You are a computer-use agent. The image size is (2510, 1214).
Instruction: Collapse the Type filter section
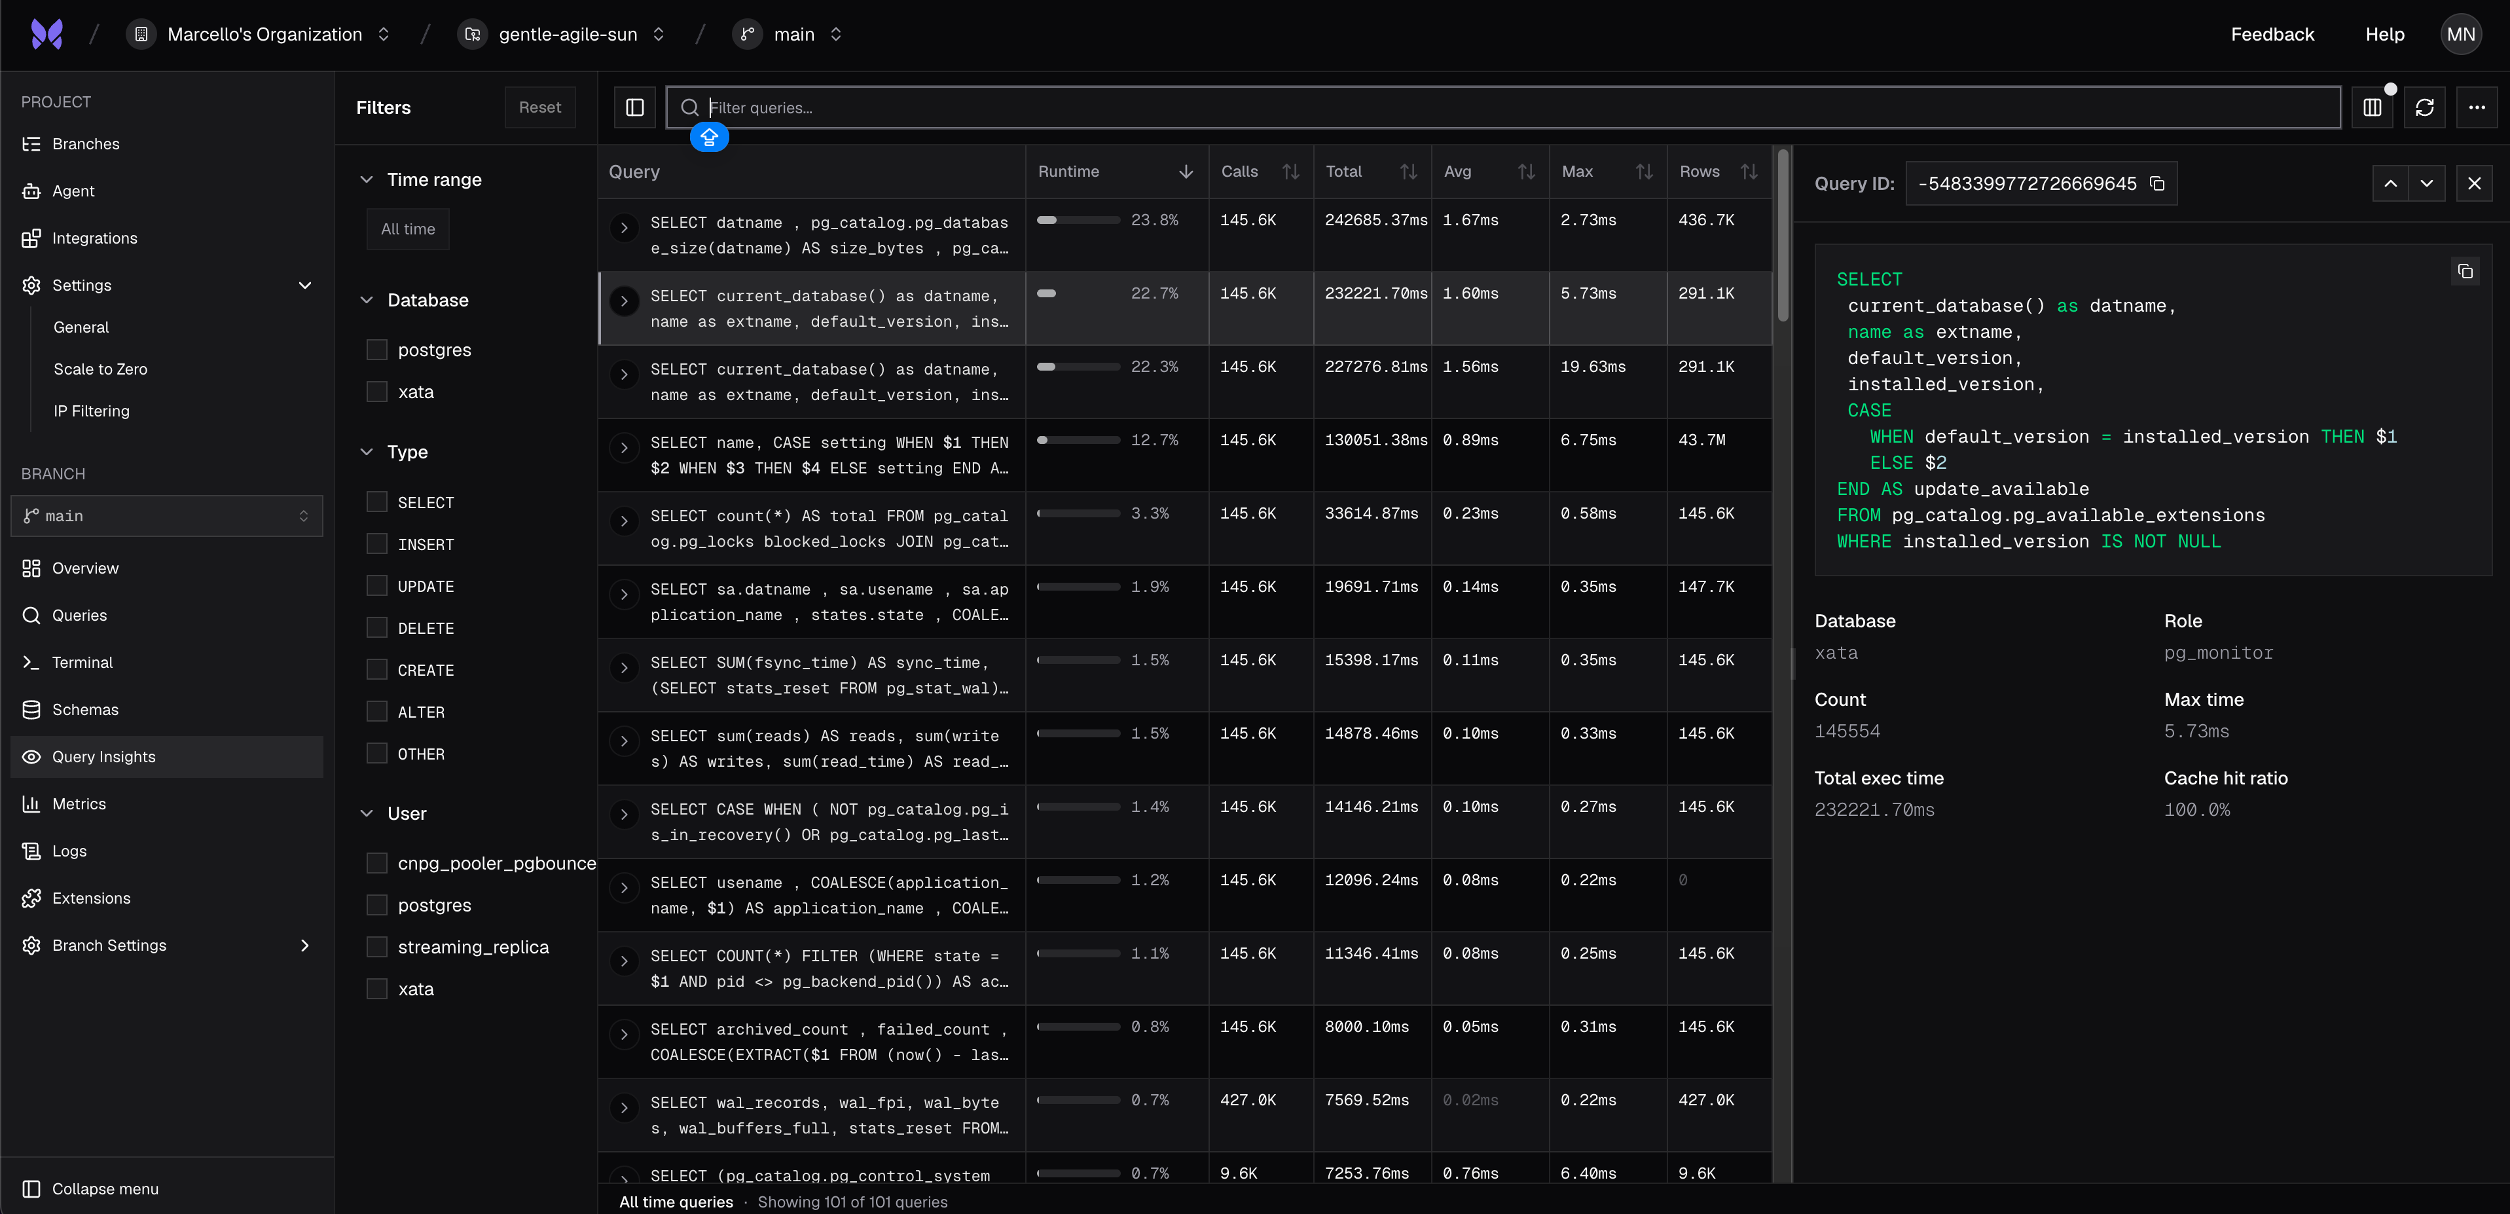[367, 452]
